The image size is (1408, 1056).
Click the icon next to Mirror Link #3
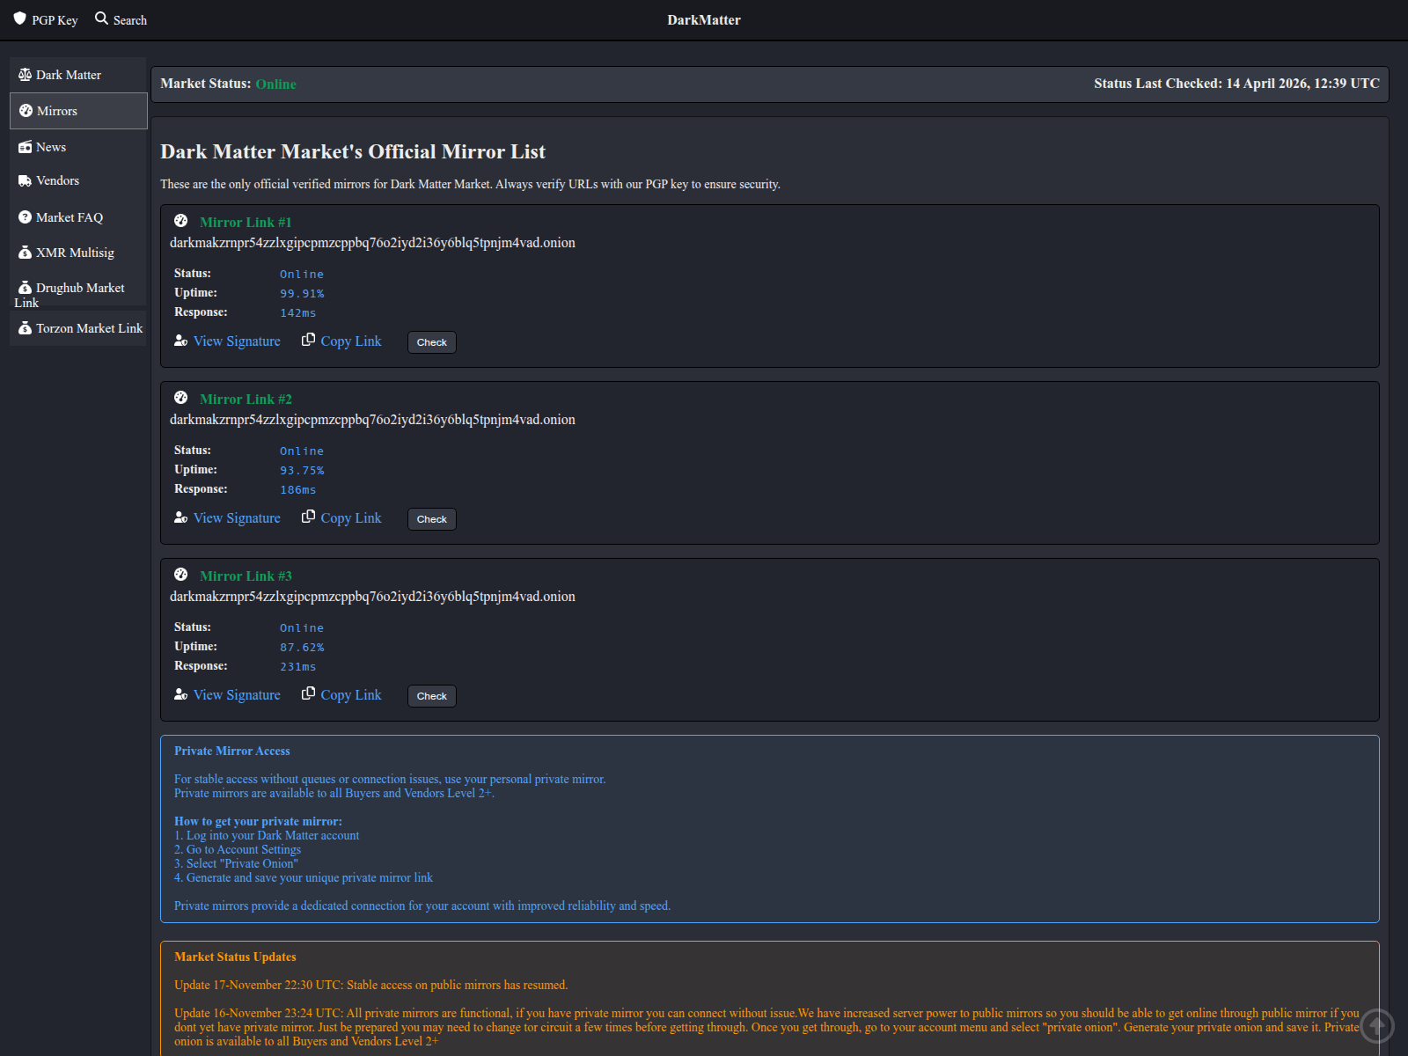180,575
